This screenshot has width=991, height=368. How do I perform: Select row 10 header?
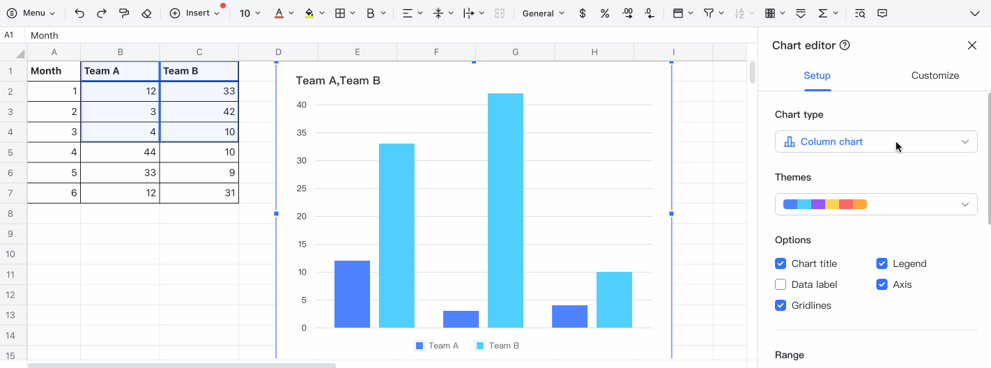(13, 254)
